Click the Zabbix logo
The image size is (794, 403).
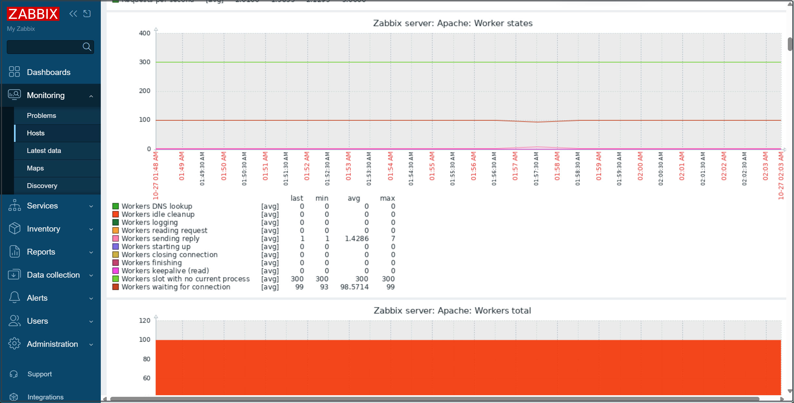(33, 14)
